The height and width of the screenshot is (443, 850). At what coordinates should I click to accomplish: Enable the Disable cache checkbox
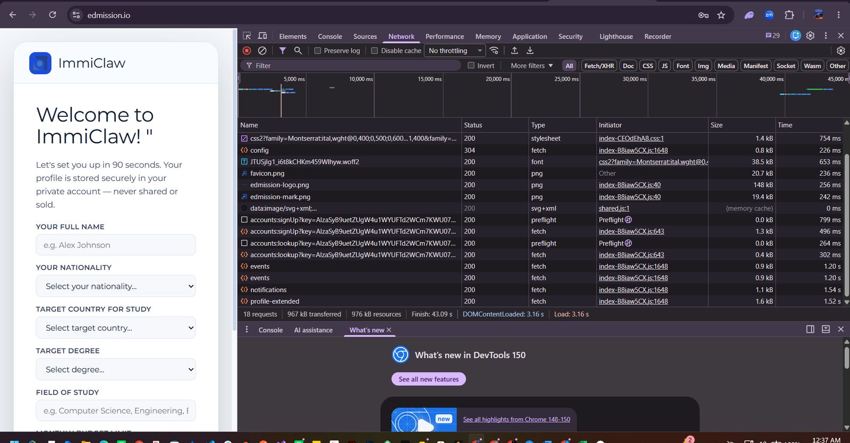coord(375,50)
